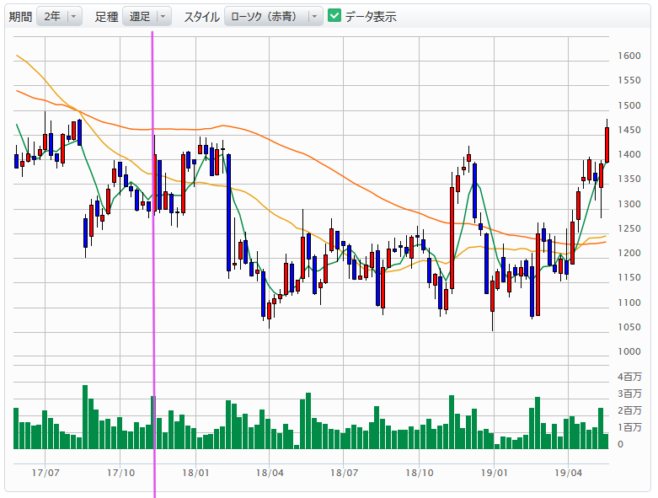Screen dimensions: 658x498
Task: Click the 1600 price label on the axis
Action: 629,56
